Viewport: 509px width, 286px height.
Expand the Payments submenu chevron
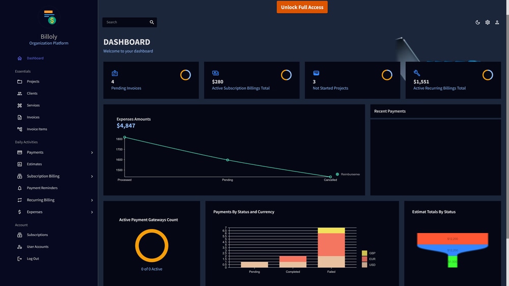click(92, 153)
